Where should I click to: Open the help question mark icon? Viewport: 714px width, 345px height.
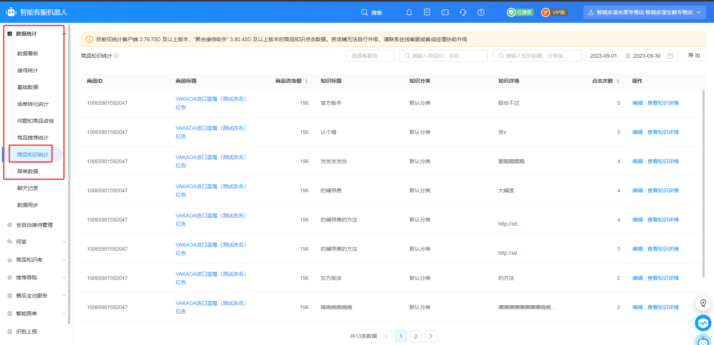point(481,12)
